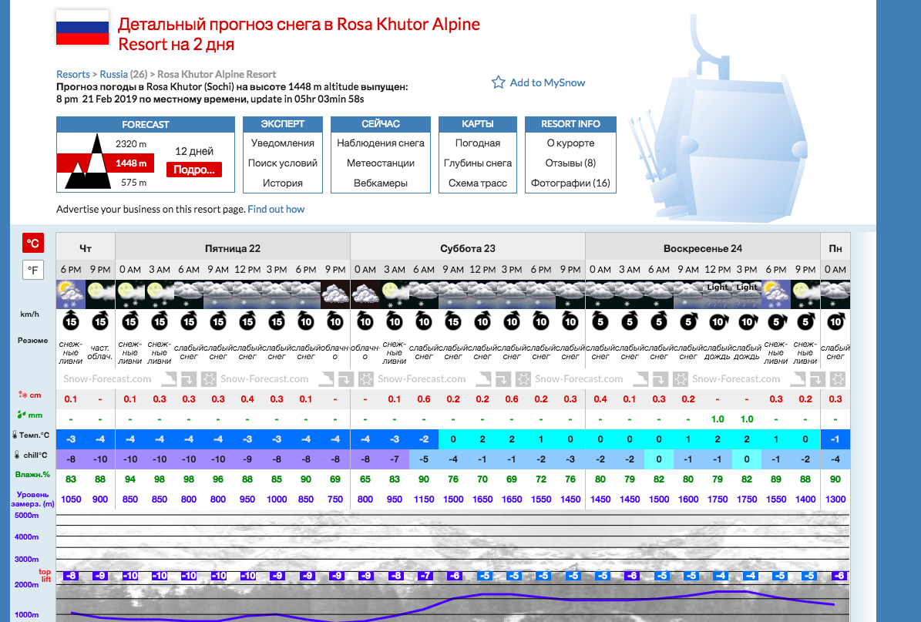Click freezing level value 1150
921x622 pixels.
pyautogui.click(x=423, y=499)
